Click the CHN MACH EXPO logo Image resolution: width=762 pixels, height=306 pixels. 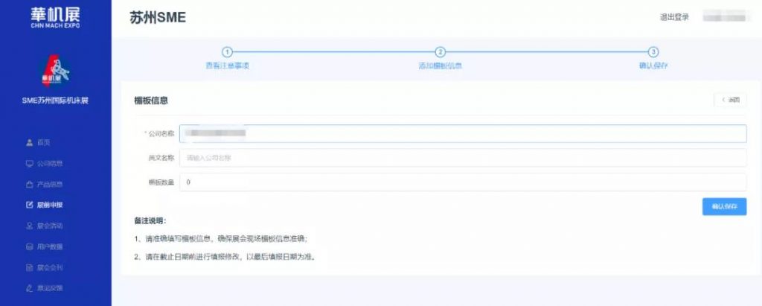(55, 16)
